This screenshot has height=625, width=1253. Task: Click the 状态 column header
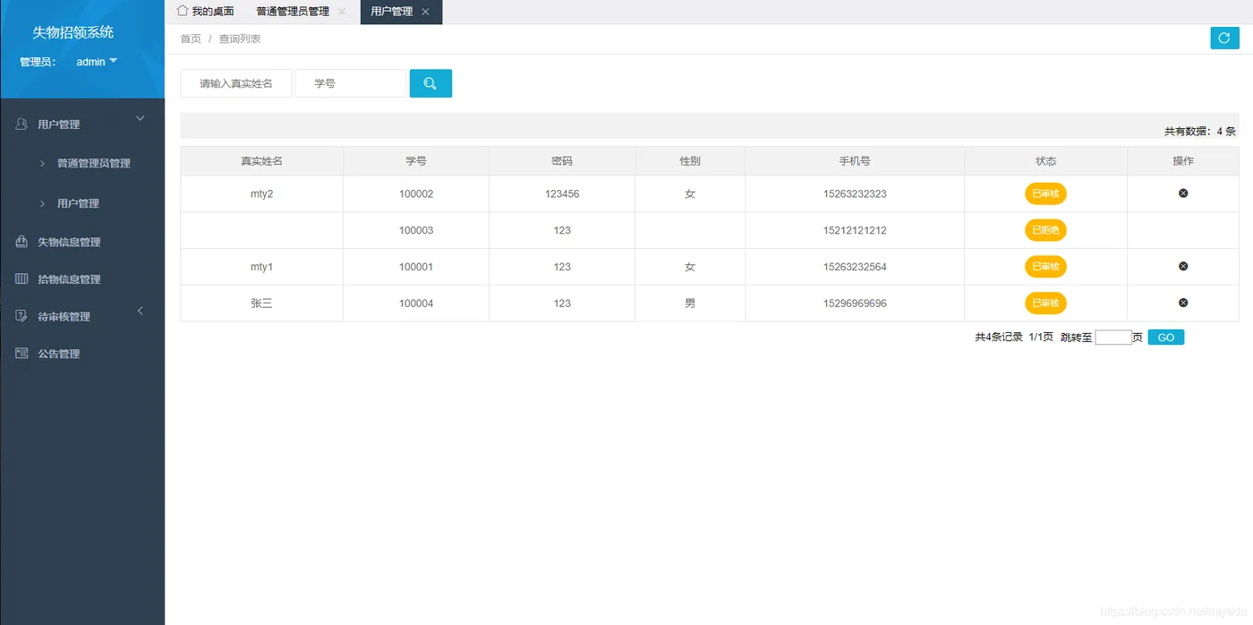pos(1045,161)
